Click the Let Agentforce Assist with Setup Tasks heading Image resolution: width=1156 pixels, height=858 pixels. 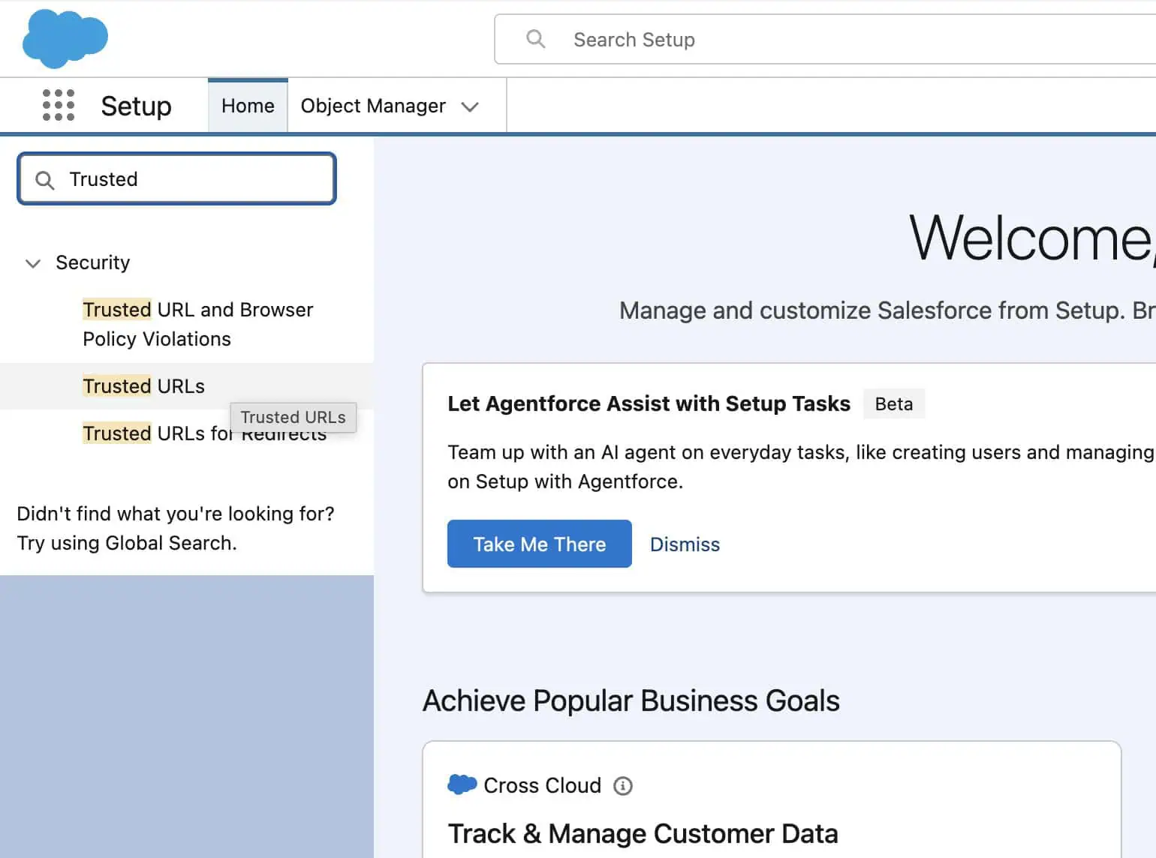pyautogui.click(x=649, y=403)
